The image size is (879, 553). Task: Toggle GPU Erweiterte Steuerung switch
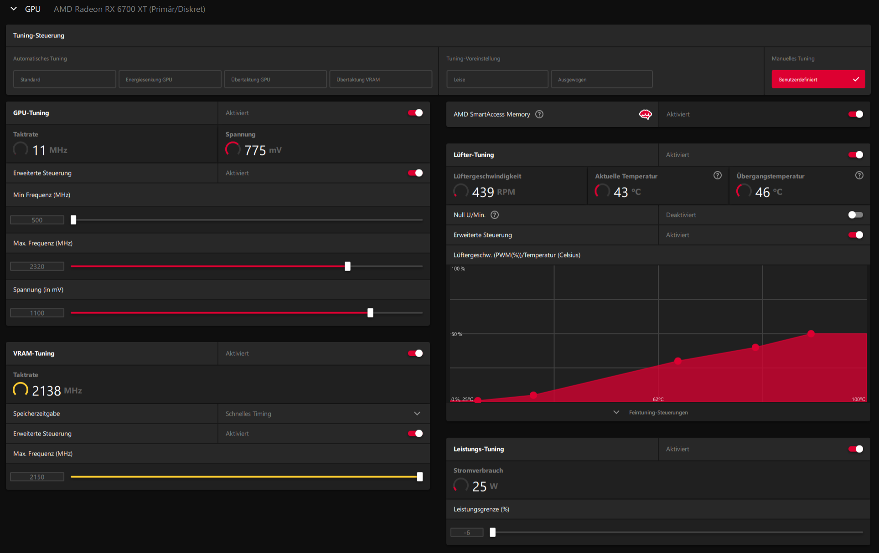pyautogui.click(x=415, y=173)
